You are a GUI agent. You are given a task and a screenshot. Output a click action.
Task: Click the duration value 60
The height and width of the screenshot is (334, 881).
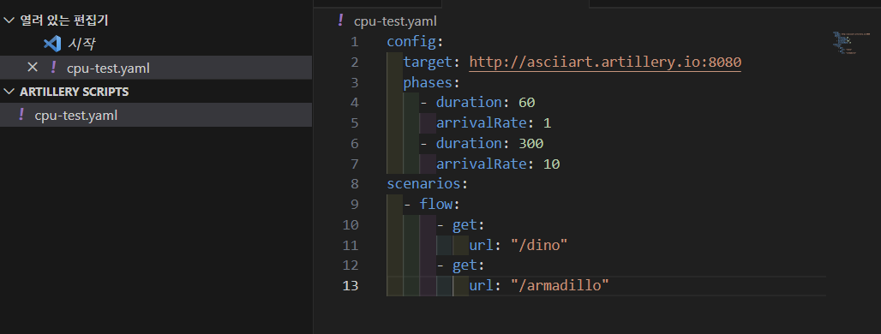[x=526, y=103]
